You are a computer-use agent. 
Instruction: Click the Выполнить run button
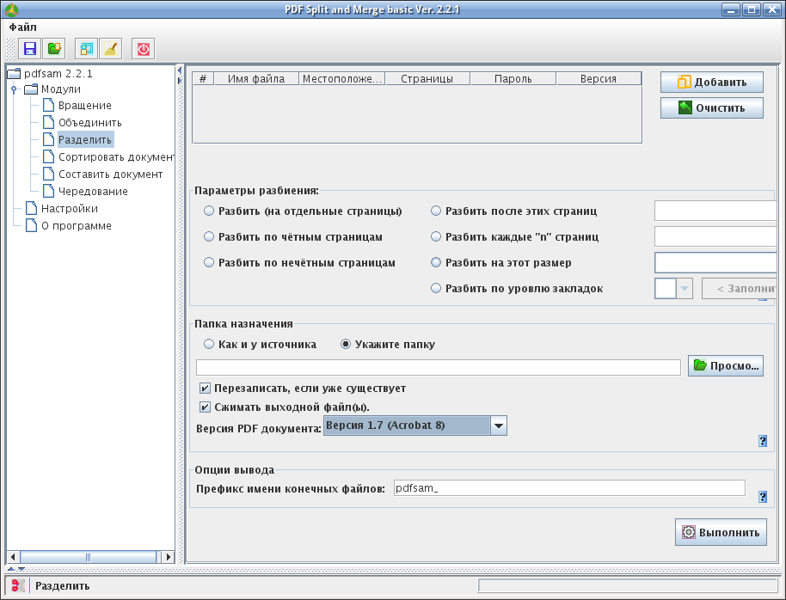point(721,532)
